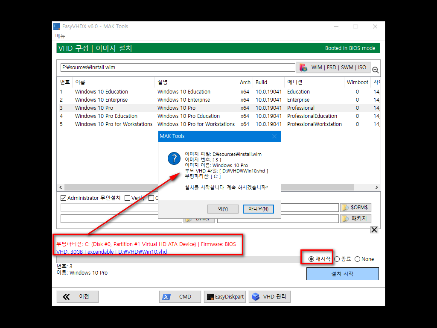Click the VHD: 30GB expandable info line
Viewport: 437px width, 328px height.
pos(111,252)
